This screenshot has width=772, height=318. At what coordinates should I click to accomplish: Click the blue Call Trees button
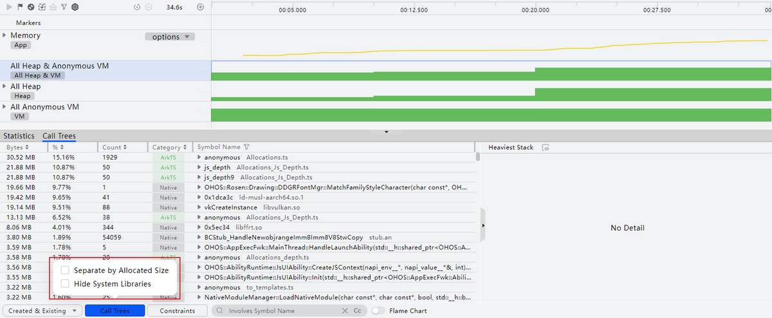pos(115,311)
